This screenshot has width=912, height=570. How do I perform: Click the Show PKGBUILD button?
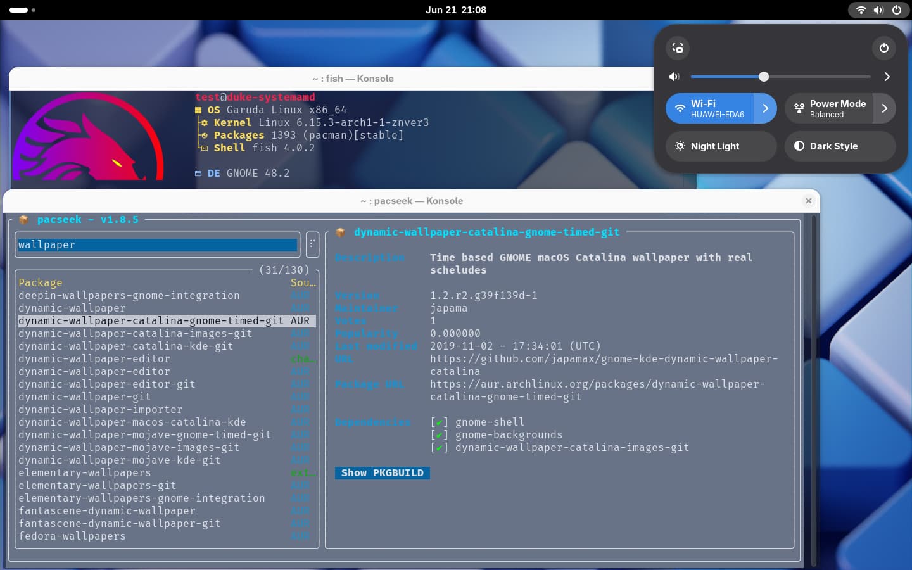[x=383, y=473]
